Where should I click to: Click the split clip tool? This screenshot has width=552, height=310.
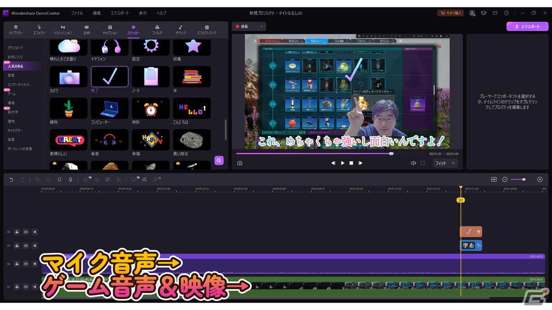click(48, 180)
